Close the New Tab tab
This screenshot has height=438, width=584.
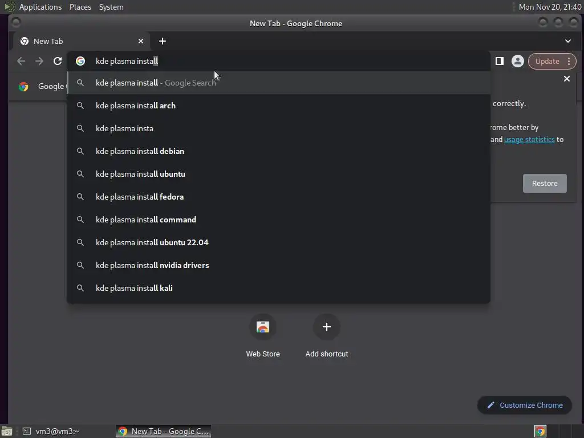[141, 41]
